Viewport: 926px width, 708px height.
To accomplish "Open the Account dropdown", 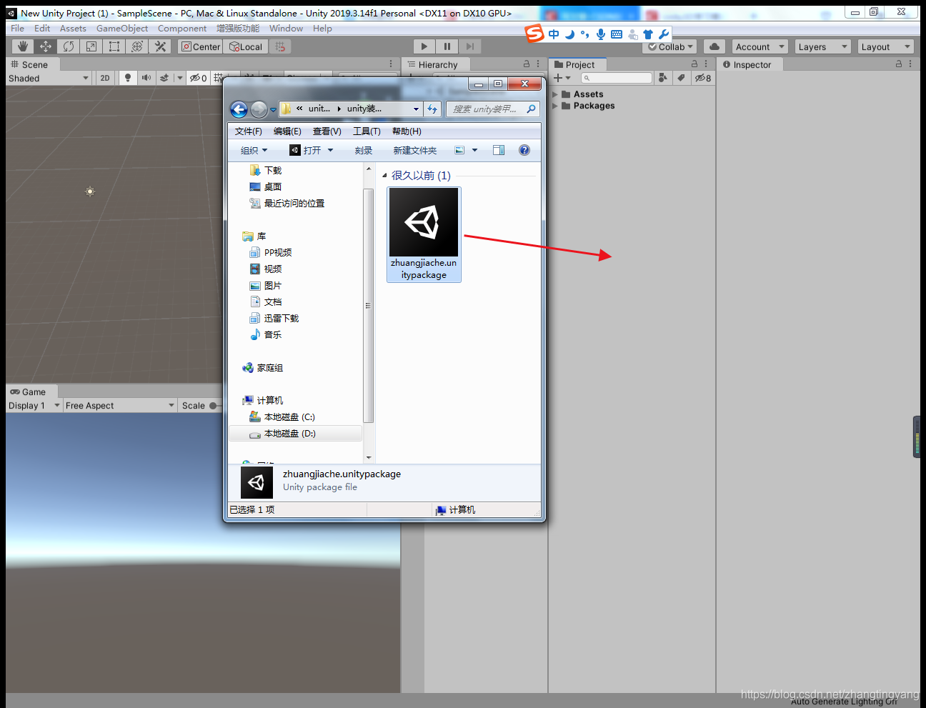I will (760, 46).
